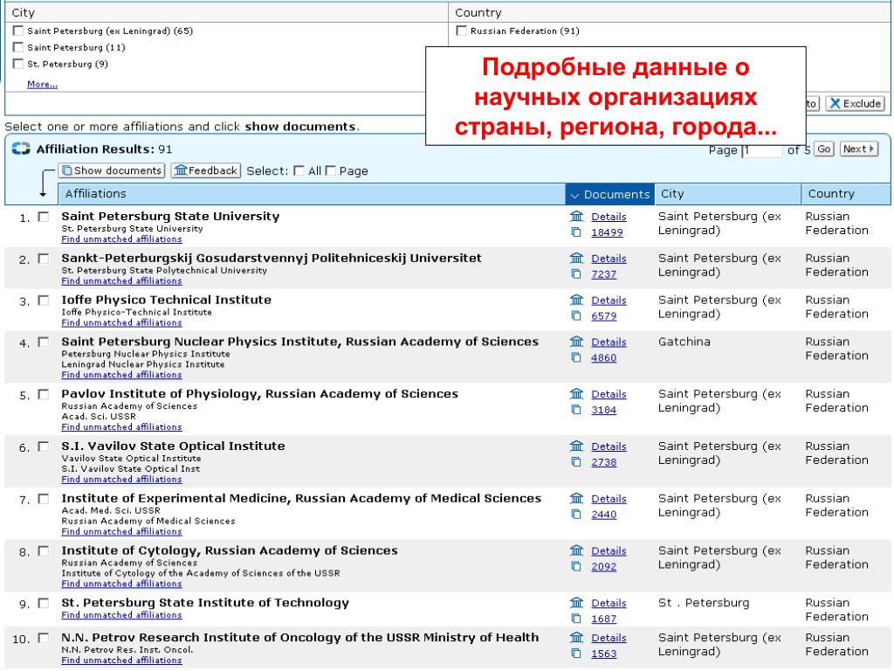Open Details for Pavlov Institute of Physiology
This screenshot has width=894, height=671.
coord(609,394)
